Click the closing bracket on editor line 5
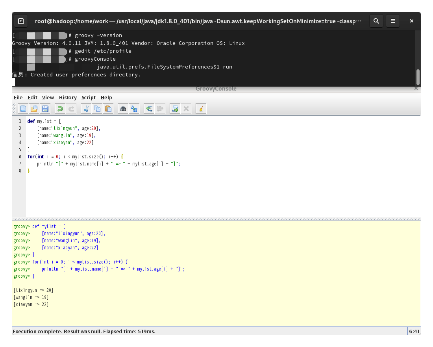The width and height of the screenshot is (433, 347). click(x=28, y=149)
